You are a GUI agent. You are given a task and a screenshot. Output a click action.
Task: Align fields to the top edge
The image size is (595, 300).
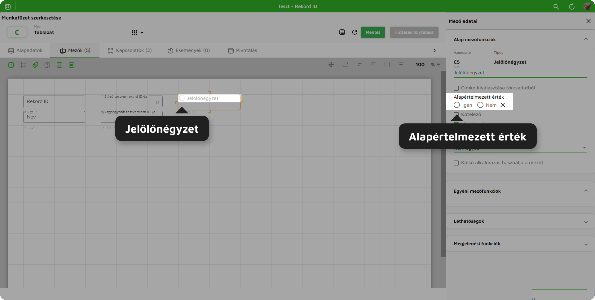coord(373,65)
